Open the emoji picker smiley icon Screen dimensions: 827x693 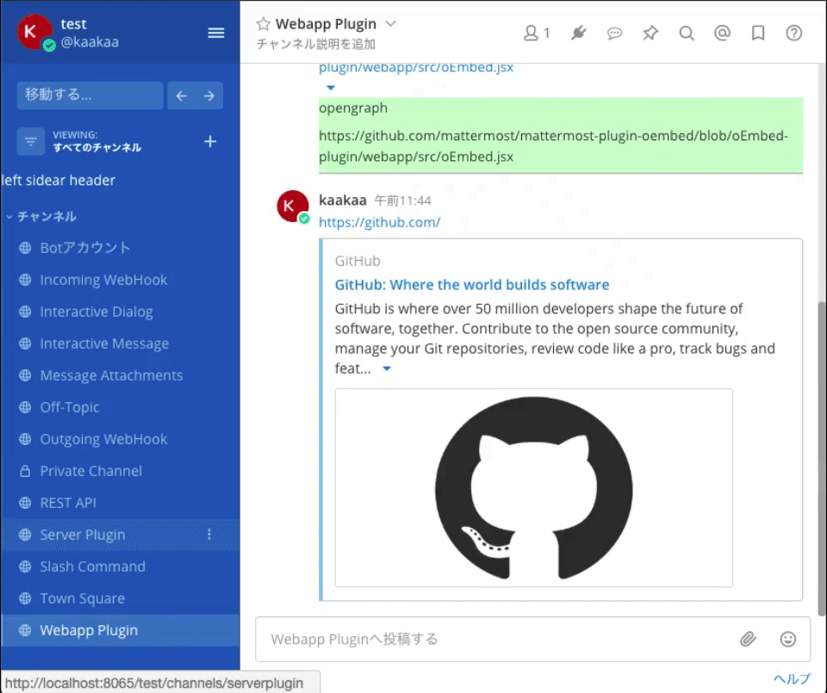tap(788, 640)
